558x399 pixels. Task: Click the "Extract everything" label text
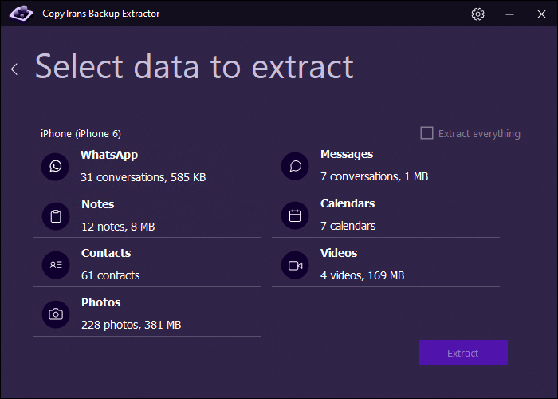[479, 133]
